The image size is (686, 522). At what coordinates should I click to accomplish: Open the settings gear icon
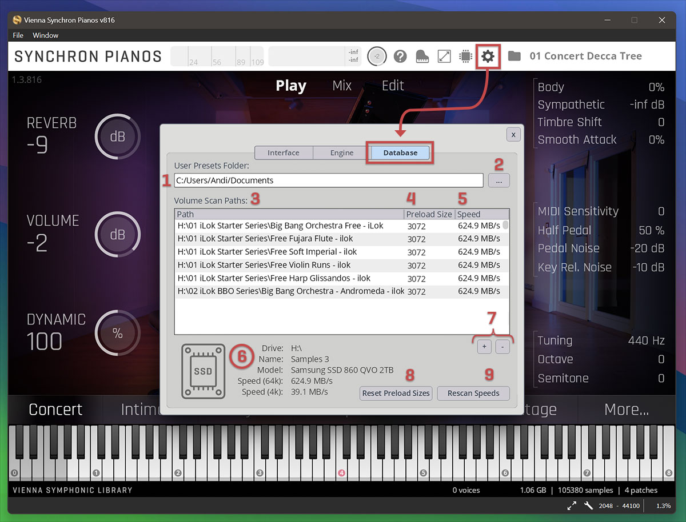[x=488, y=56]
